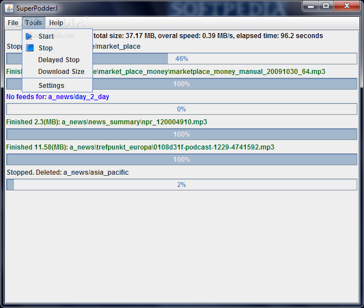Click the 100% npr_120004910 progress bar
364x308 pixels.
[x=181, y=134]
